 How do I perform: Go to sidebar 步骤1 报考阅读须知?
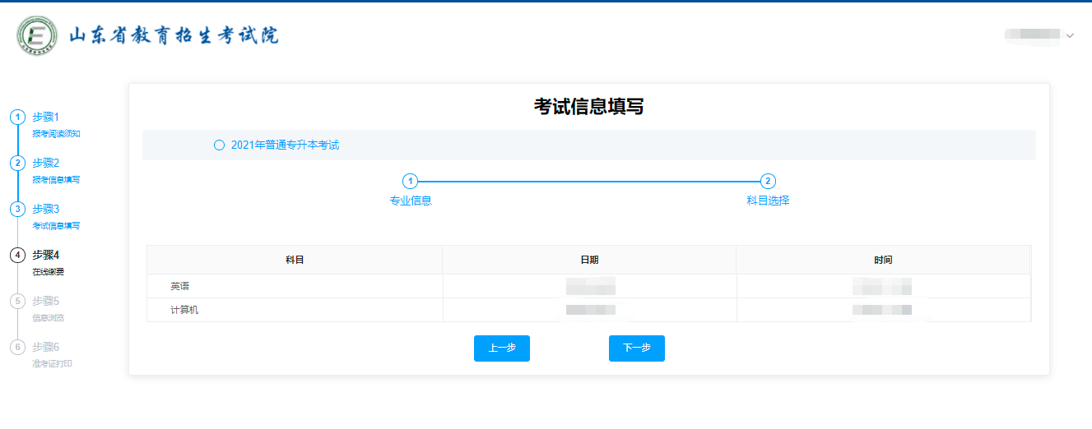pyautogui.click(x=46, y=124)
